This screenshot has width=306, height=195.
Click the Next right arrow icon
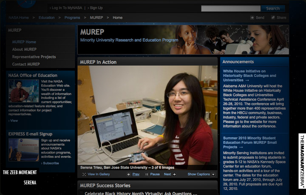[174, 174]
